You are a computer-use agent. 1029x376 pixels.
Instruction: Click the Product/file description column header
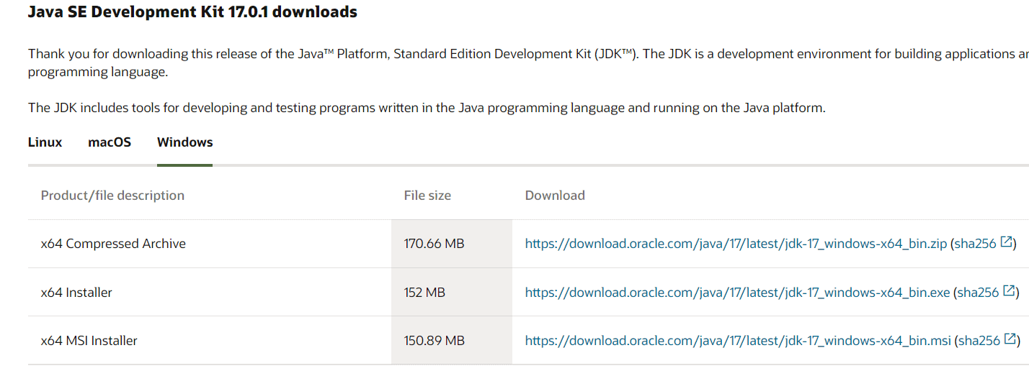[112, 196]
